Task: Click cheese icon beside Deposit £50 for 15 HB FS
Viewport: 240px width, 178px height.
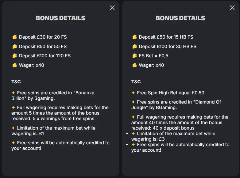Action: [134, 37]
